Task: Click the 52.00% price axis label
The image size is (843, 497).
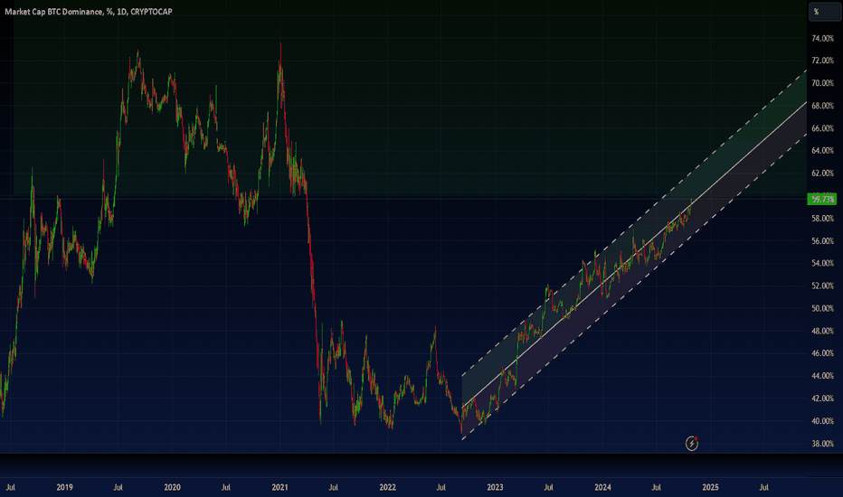Action: point(822,286)
